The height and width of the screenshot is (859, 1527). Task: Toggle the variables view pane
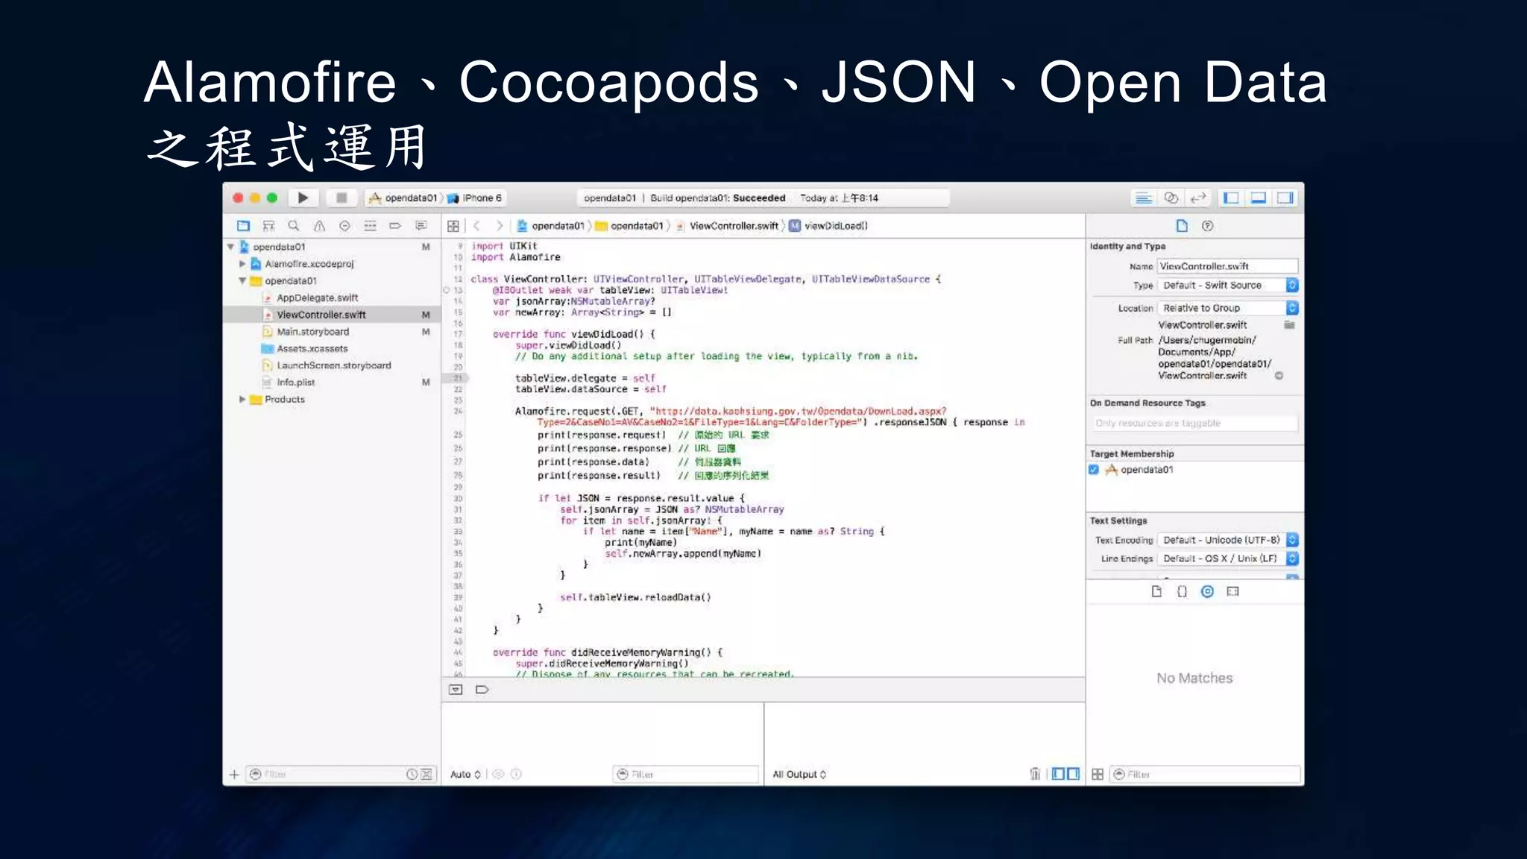[1058, 774]
